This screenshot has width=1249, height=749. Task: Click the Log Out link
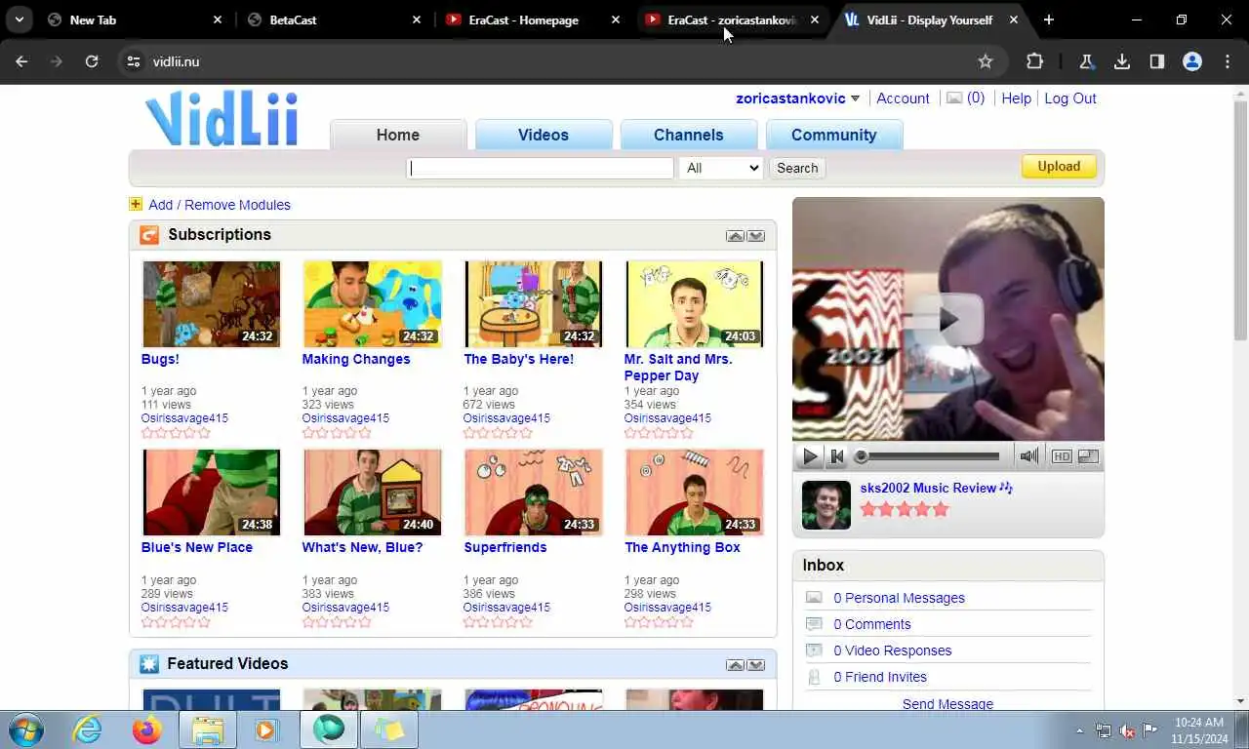(x=1070, y=99)
